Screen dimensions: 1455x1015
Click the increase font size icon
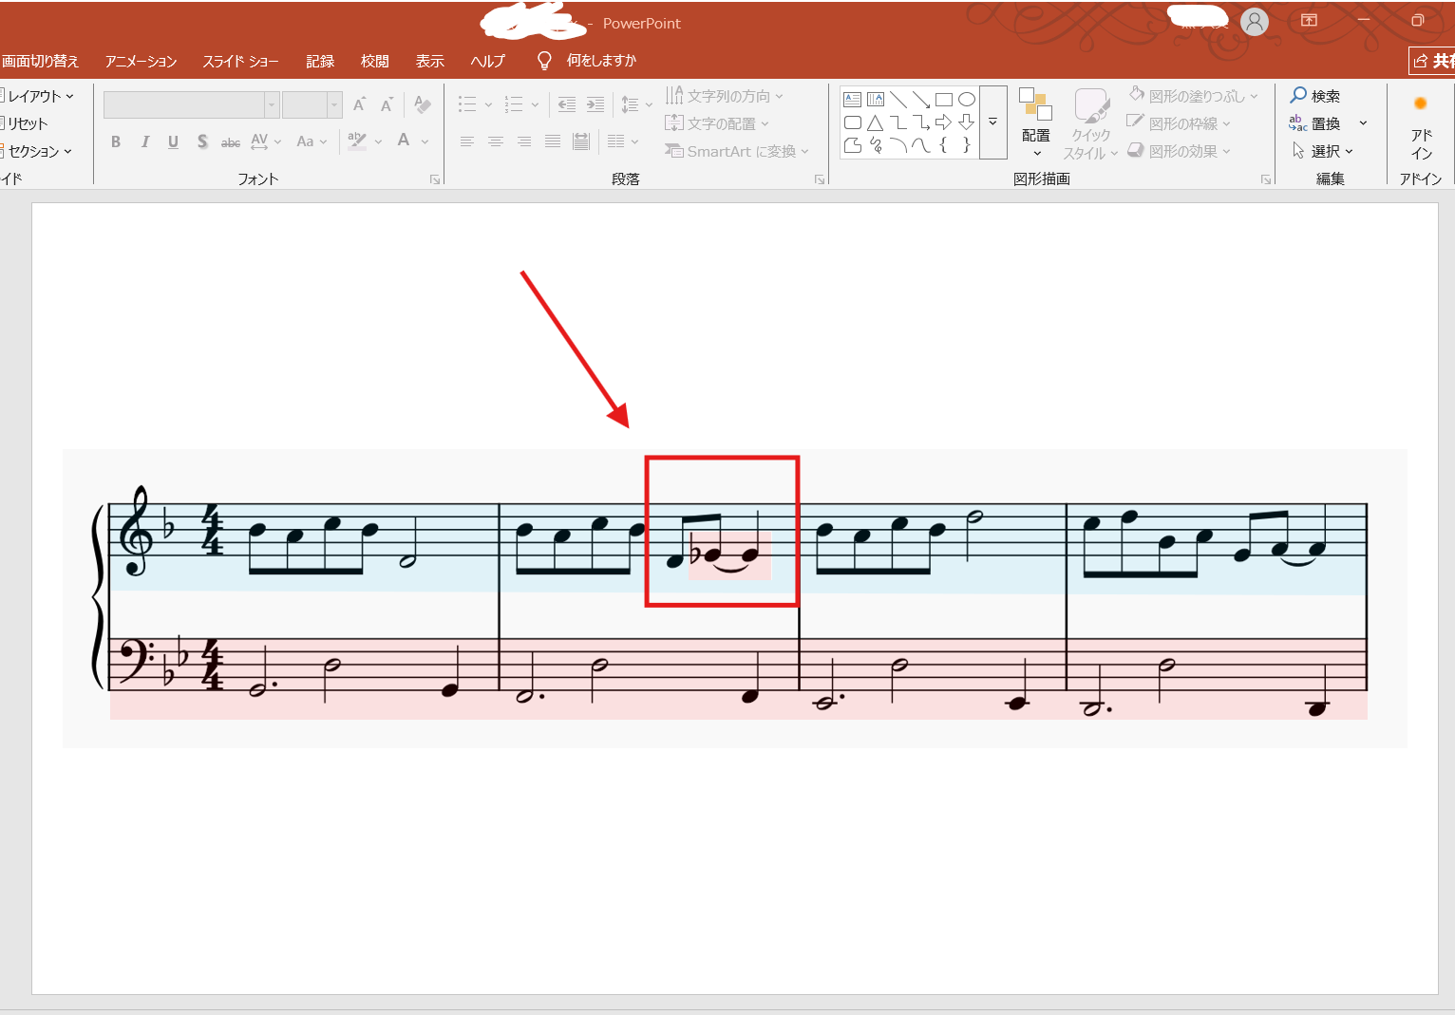[359, 104]
